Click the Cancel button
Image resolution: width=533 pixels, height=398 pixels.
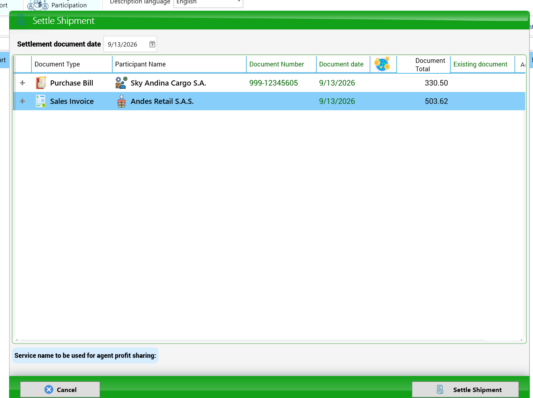click(x=60, y=390)
